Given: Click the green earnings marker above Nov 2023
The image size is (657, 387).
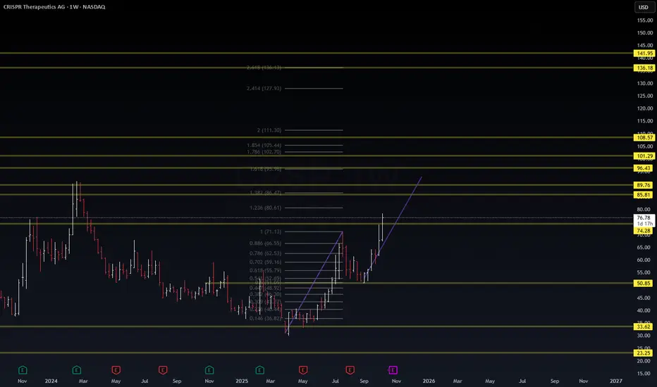Looking at the screenshot, I should point(23,370).
